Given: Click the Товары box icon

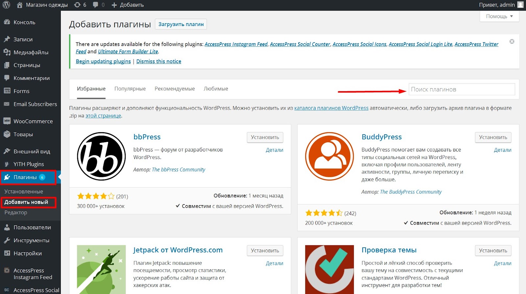Looking at the screenshot, I should click(7, 134).
